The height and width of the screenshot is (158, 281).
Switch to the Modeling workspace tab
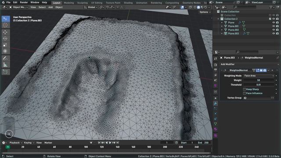coord(68,3)
